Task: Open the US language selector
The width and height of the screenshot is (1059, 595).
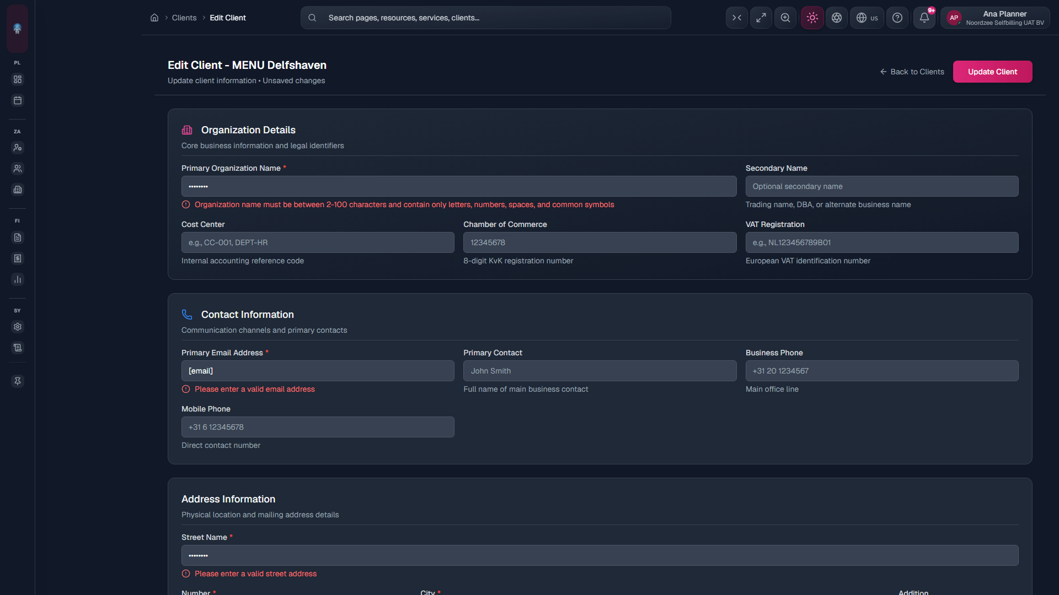Action: point(867,18)
